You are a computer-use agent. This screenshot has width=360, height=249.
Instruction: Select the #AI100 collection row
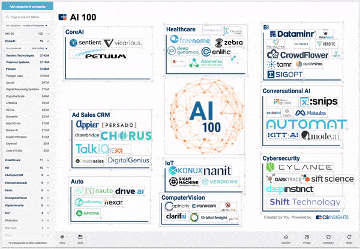[24, 34]
